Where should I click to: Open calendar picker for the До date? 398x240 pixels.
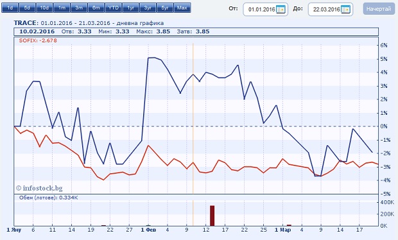point(346,10)
